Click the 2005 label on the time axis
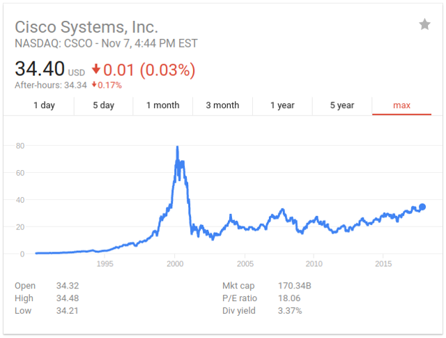The width and height of the screenshot is (446, 338). (x=245, y=264)
